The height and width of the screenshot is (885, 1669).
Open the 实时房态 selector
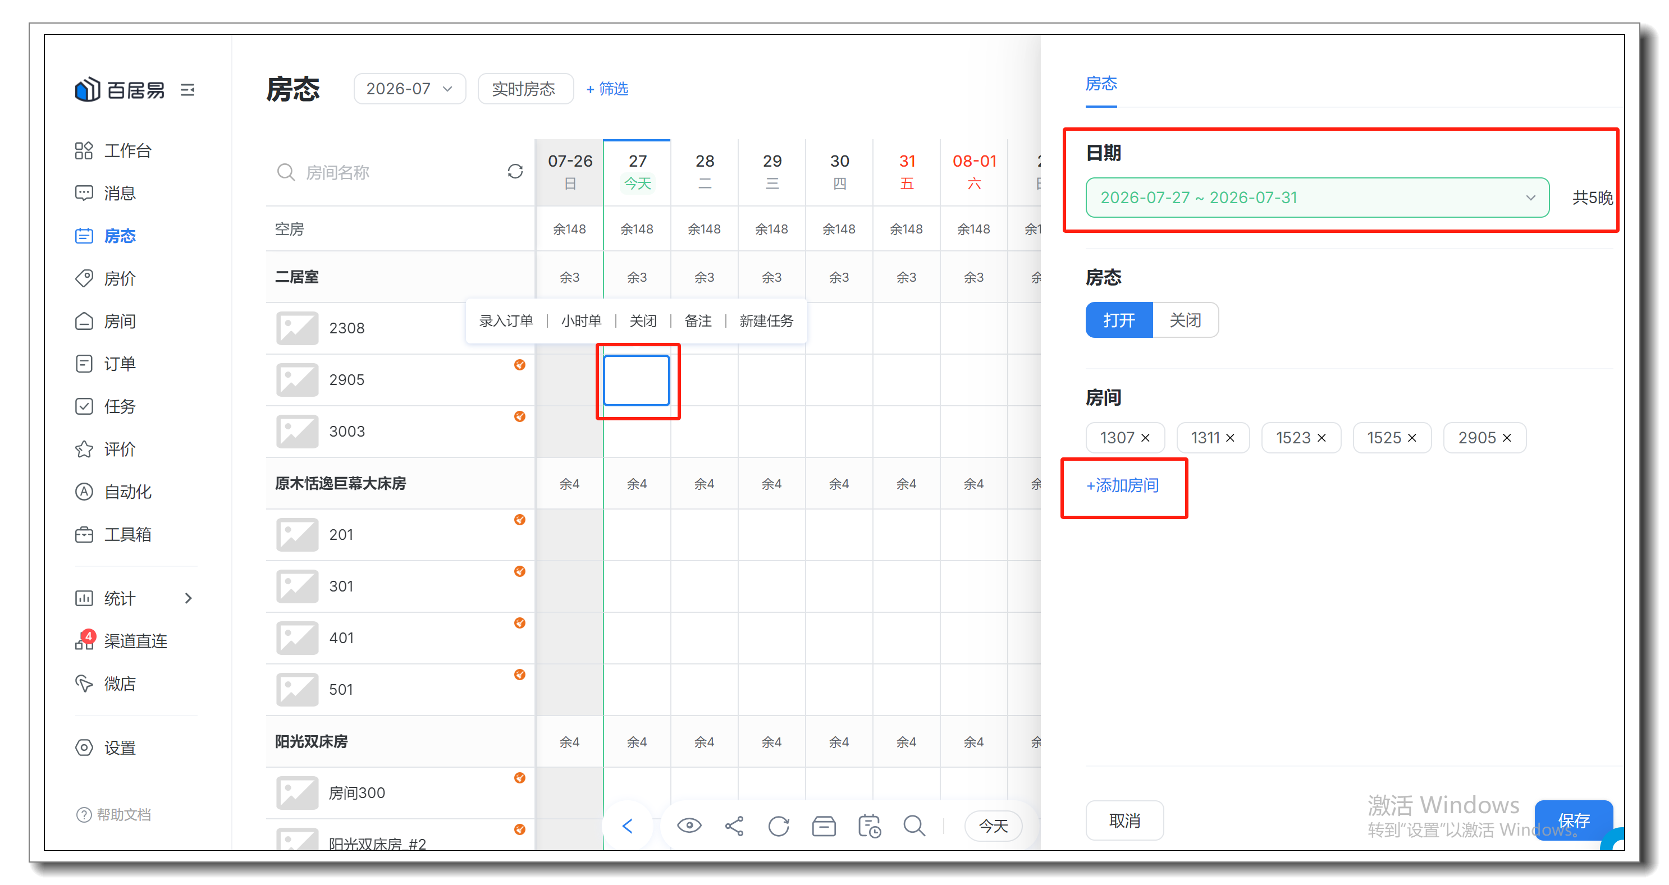pos(525,89)
